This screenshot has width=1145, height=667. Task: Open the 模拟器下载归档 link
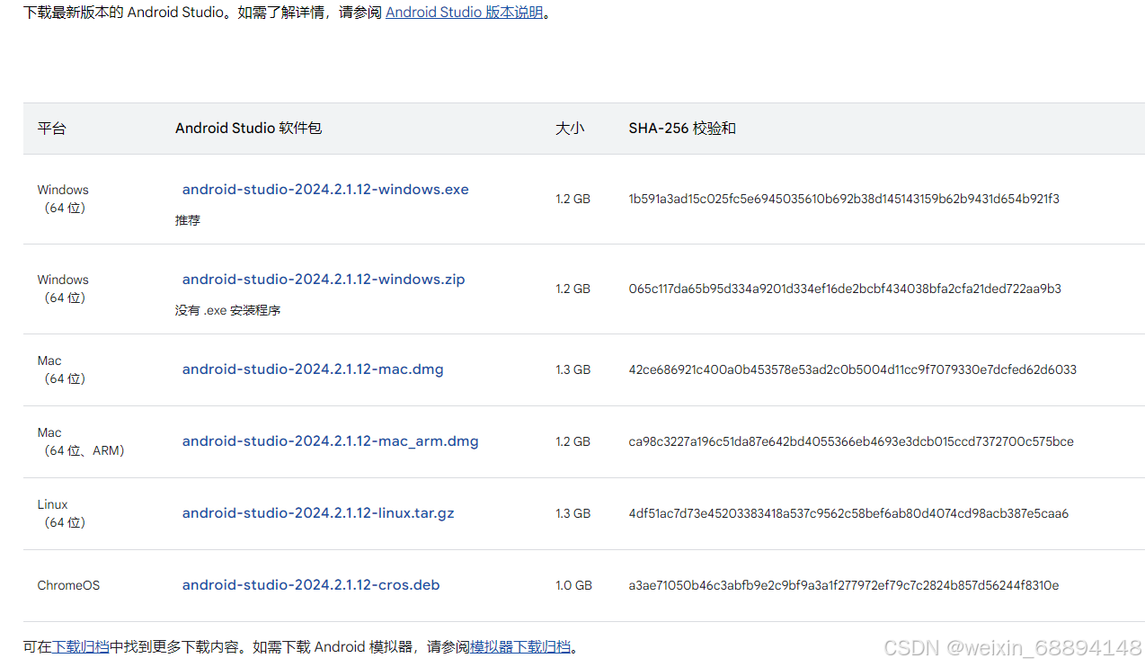[520, 646]
